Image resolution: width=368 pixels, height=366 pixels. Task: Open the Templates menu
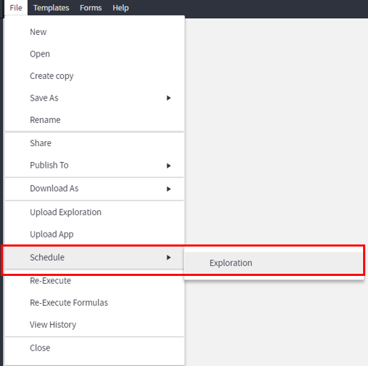click(51, 8)
